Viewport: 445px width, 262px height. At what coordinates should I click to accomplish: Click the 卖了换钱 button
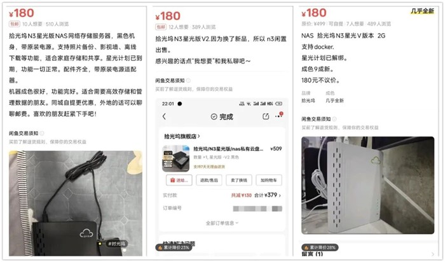tap(239, 180)
